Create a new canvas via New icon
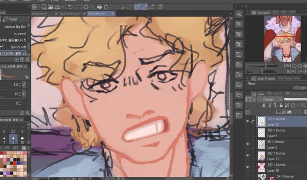The height and width of the screenshot is (180, 307). tap(44, 7)
